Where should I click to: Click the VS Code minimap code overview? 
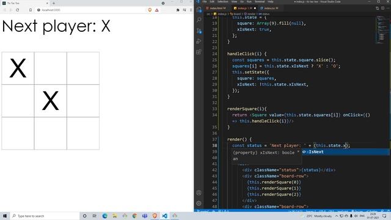click(381, 30)
